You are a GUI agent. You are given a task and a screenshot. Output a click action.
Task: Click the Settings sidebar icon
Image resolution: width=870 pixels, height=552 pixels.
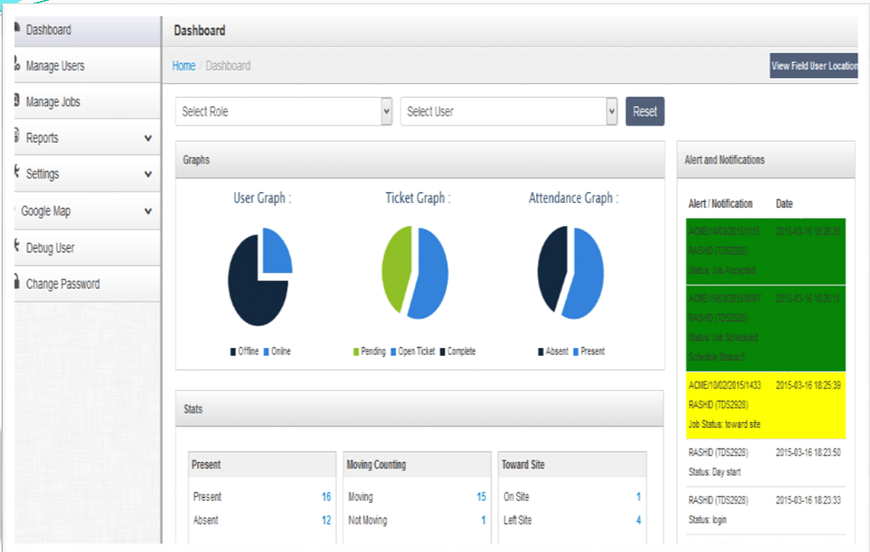(x=17, y=172)
